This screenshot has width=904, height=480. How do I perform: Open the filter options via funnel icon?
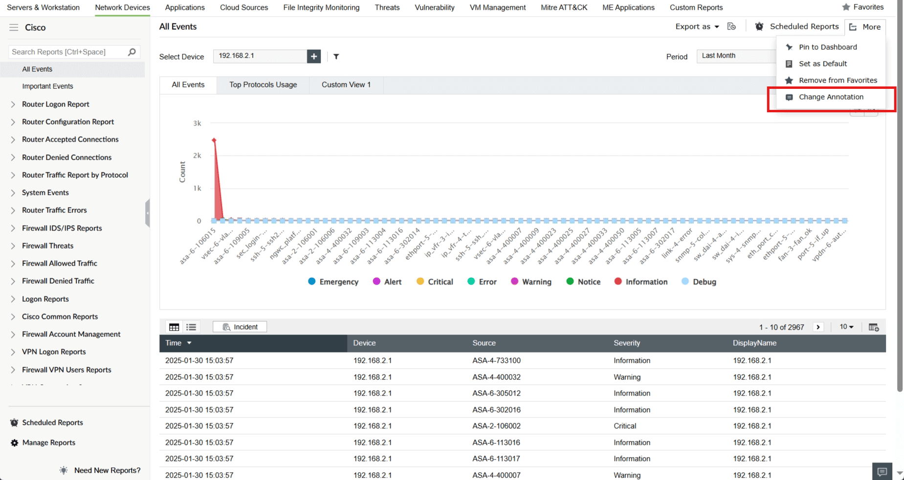point(336,57)
